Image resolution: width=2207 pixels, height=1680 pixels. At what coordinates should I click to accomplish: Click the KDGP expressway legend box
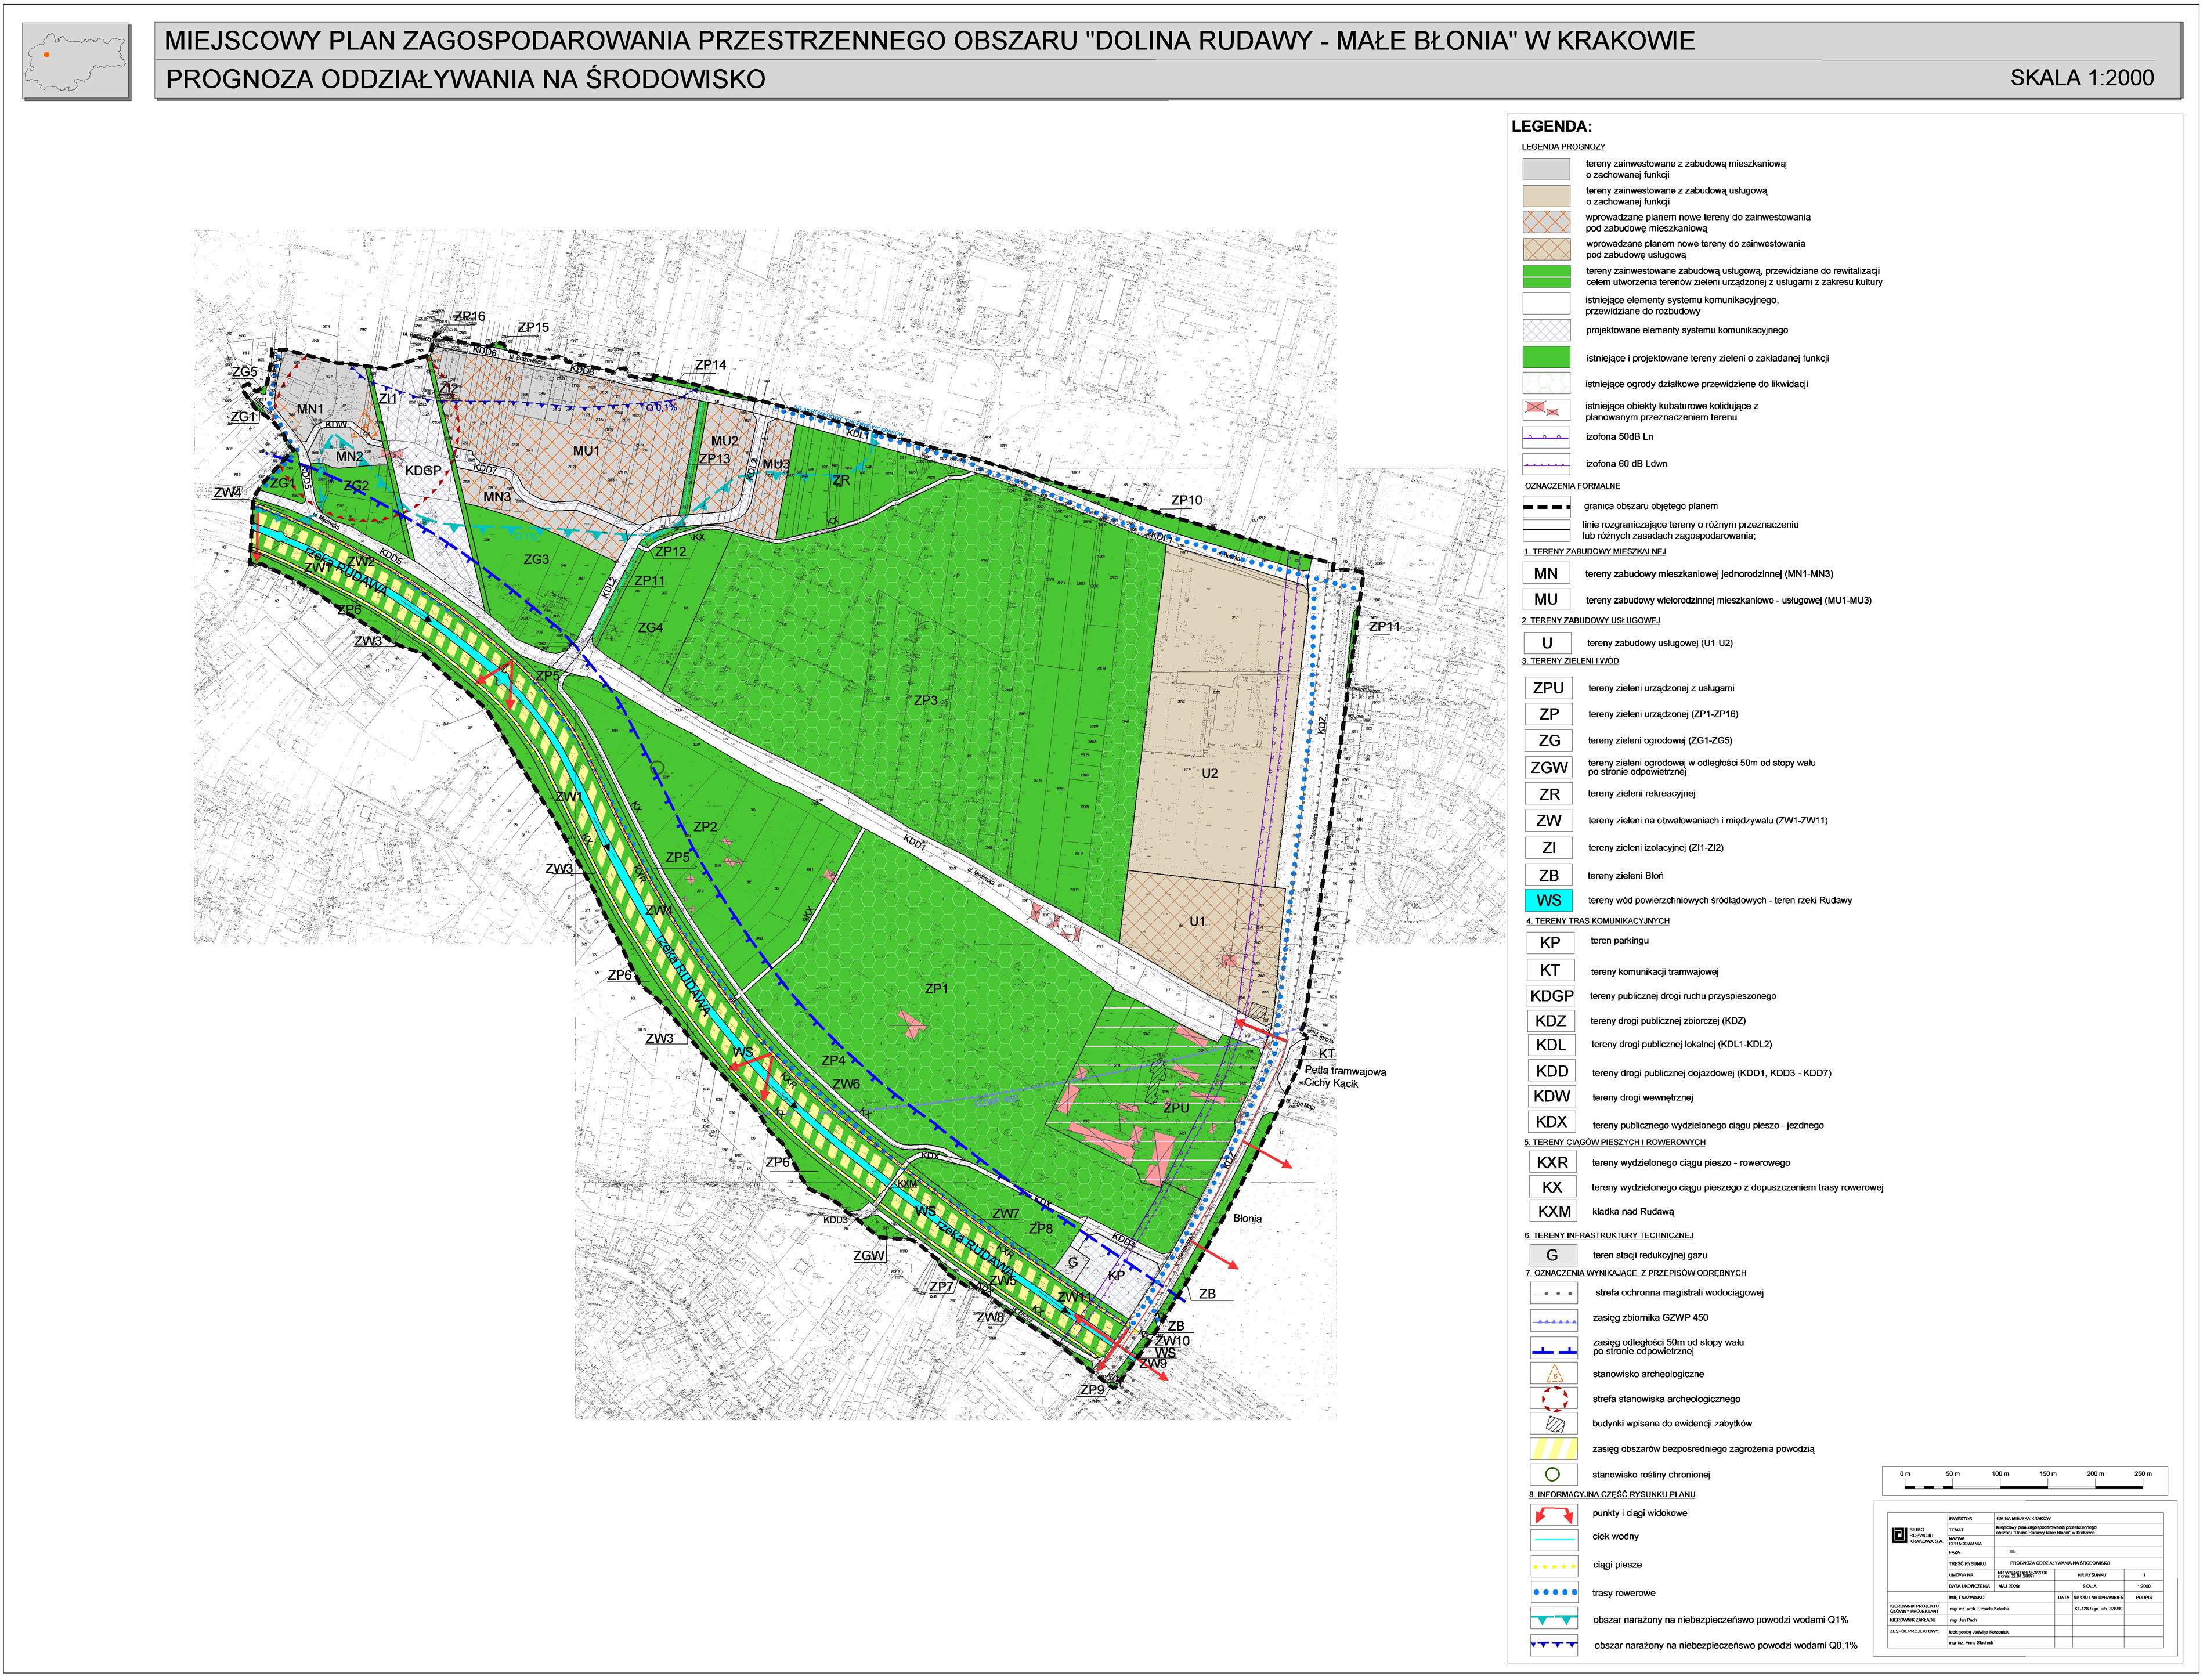[x=1551, y=997]
